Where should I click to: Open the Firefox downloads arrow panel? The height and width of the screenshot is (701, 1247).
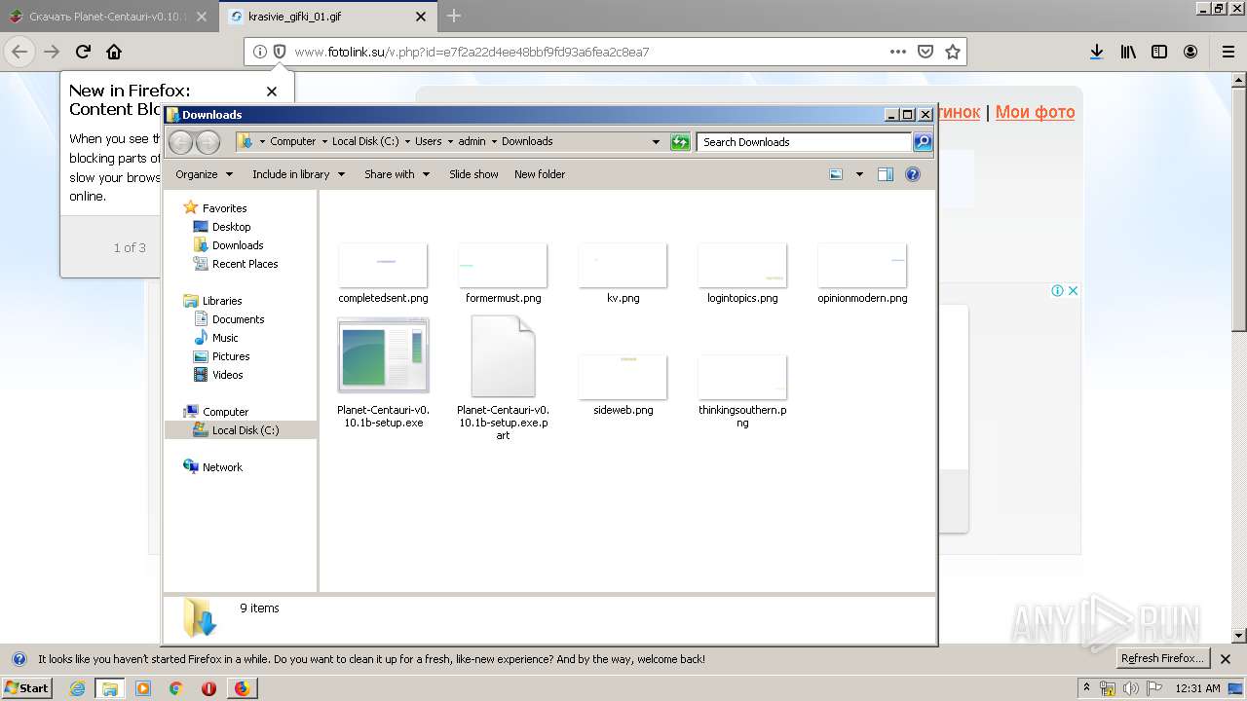point(1096,52)
